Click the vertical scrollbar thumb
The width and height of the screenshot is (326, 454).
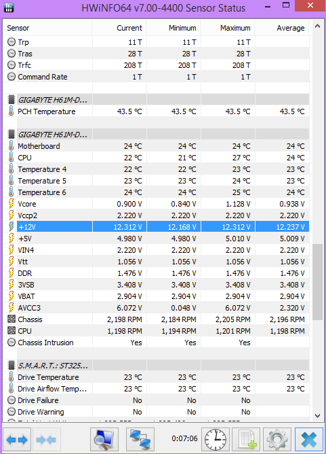(x=317, y=282)
